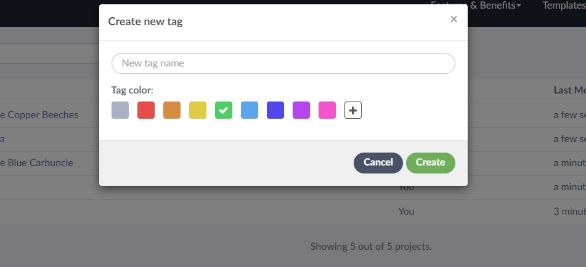Click the Tag color label
This screenshot has width=586, height=267.
pos(132,90)
